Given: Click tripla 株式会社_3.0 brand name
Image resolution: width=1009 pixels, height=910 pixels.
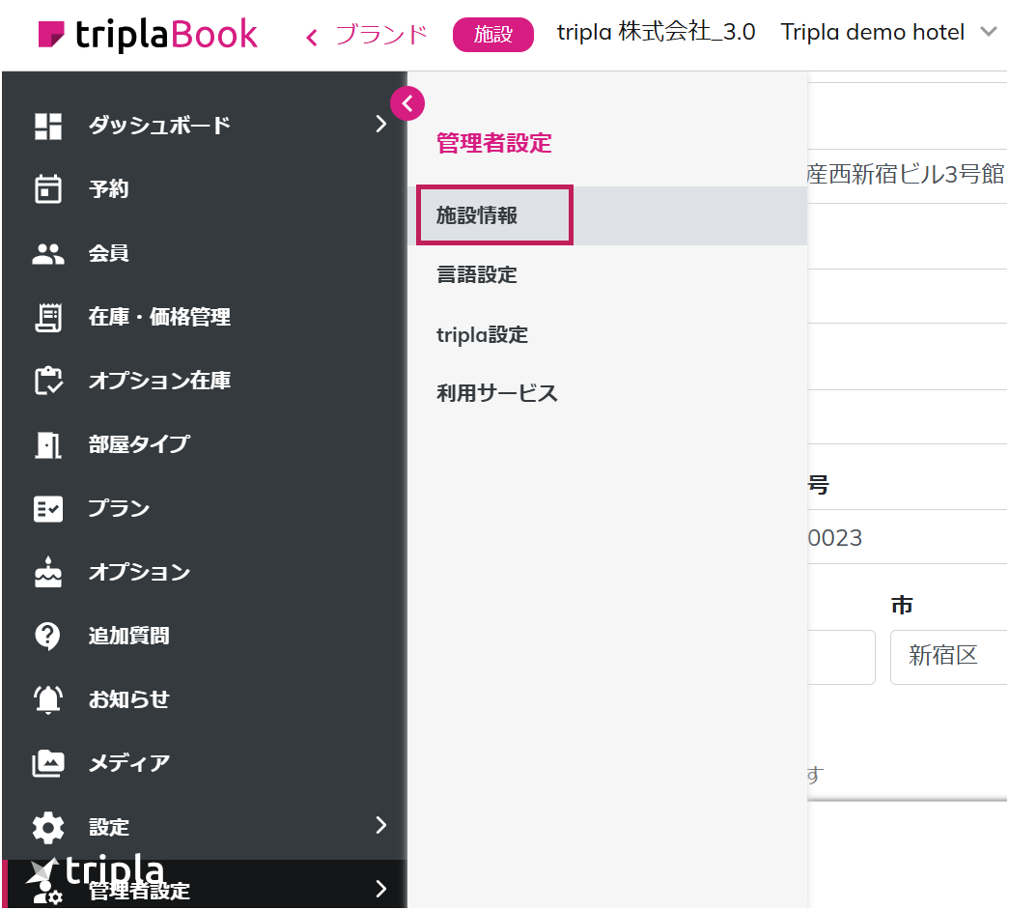Looking at the screenshot, I should [656, 32].
